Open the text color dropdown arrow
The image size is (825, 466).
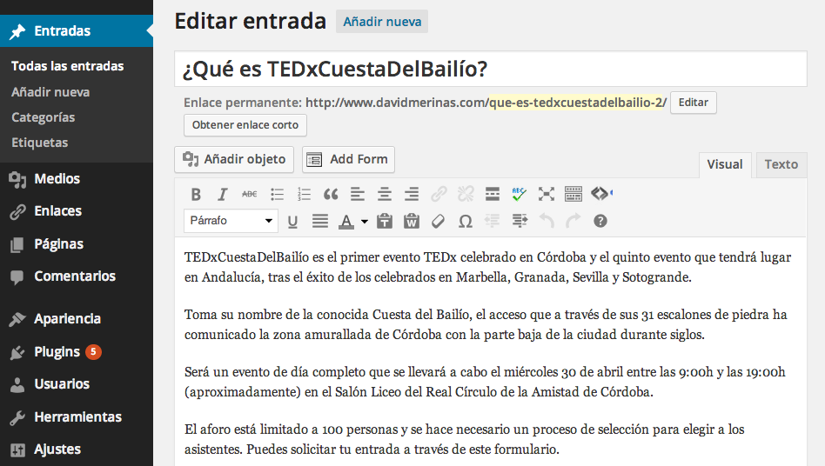pyautogui.click(x=364, y=222)
